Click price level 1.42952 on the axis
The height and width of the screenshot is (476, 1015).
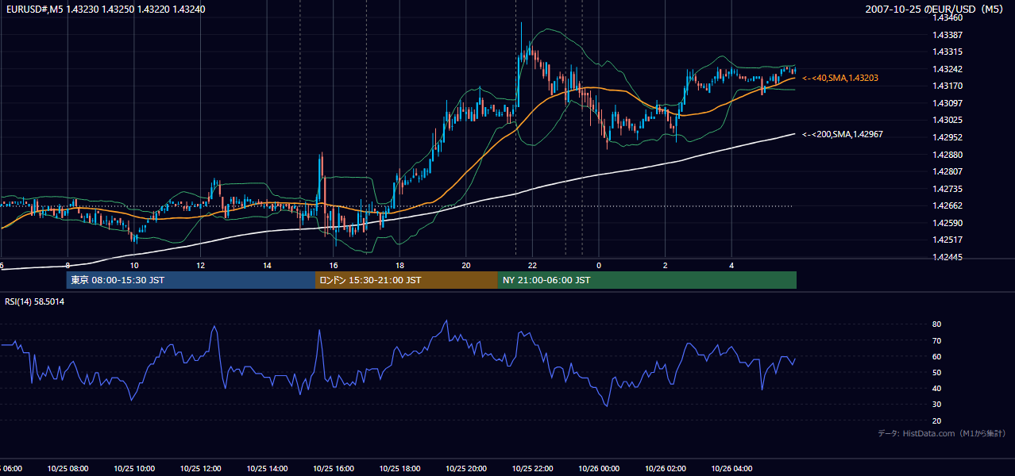947,137
